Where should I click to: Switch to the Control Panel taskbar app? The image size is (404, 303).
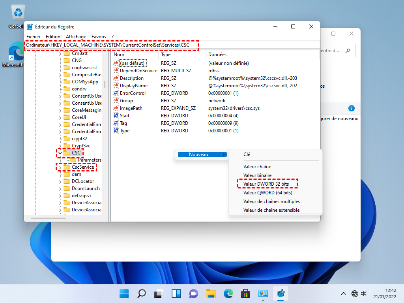(263, 294)
